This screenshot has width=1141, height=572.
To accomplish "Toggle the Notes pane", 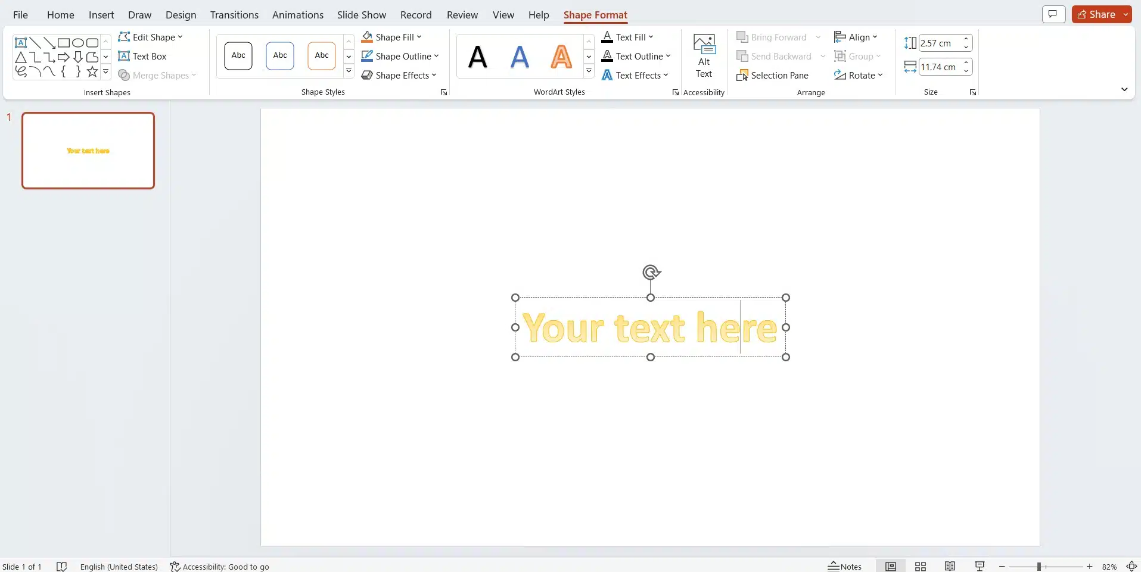I will pyautogui.click(x=845, y=567).
